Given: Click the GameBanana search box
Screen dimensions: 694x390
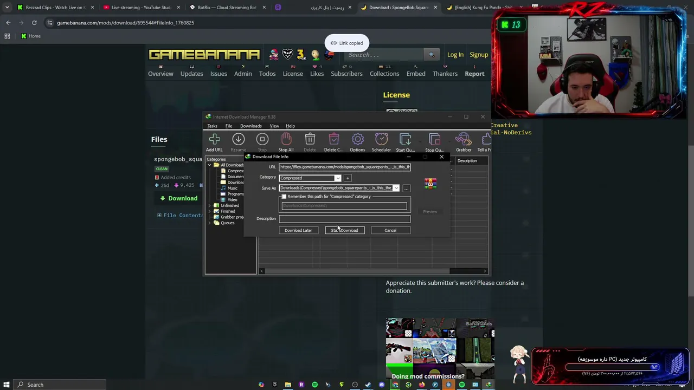Looking at the screenshot, I should [x=384, y=55].
